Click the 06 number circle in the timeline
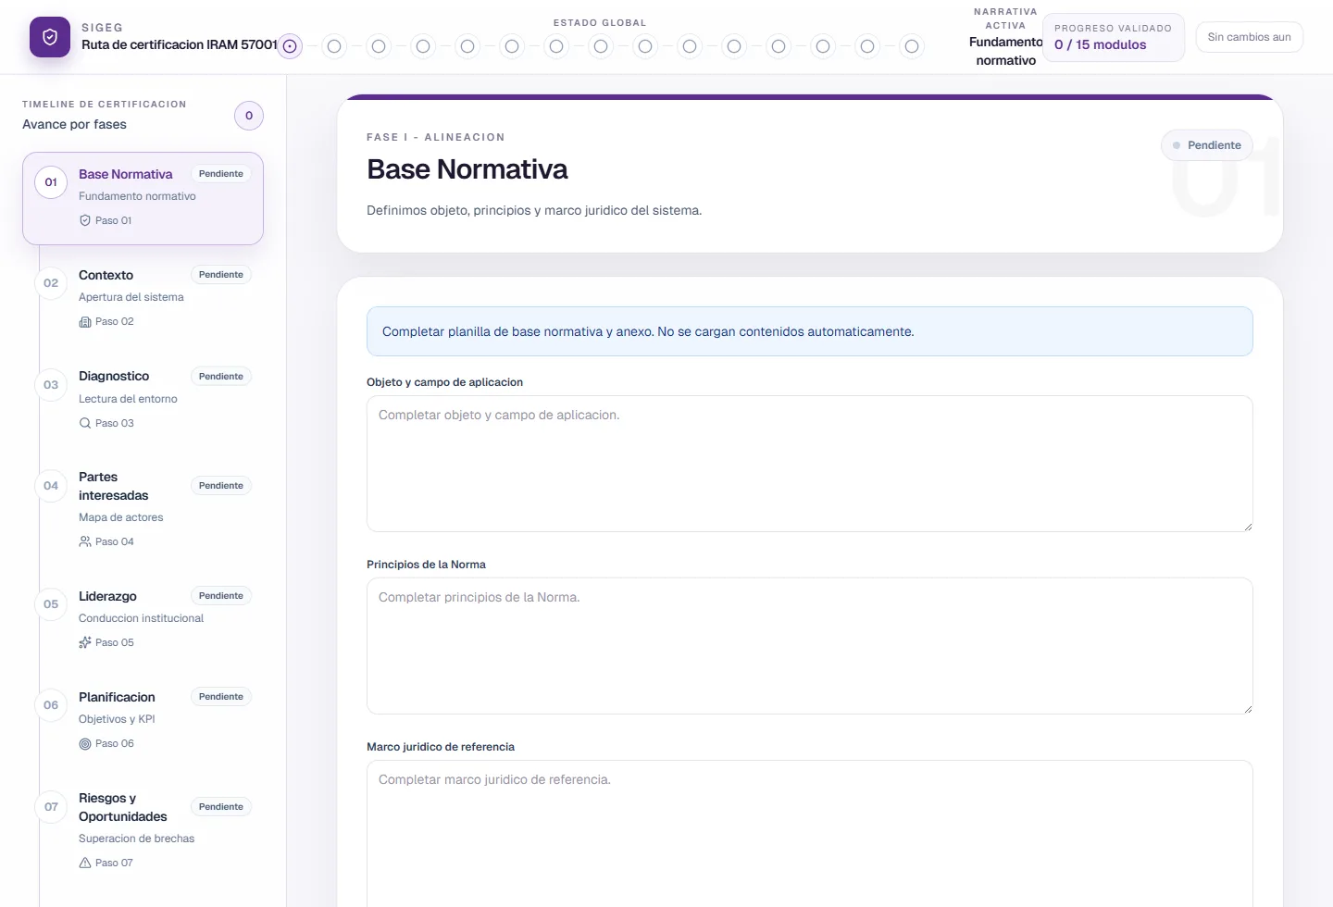The height and width of the screenshot is (907, 1333). (x=51, y=705)
